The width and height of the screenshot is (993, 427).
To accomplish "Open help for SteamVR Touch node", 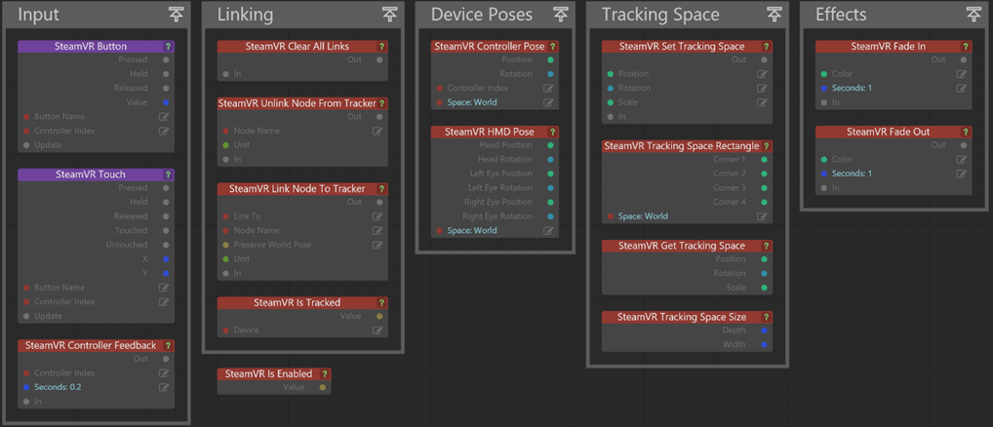I will [168, 175].
